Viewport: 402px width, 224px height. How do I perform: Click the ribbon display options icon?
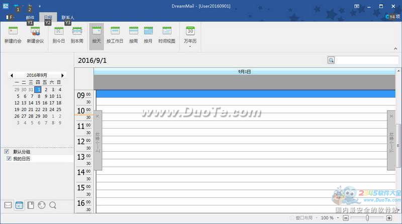pos(357,6)
